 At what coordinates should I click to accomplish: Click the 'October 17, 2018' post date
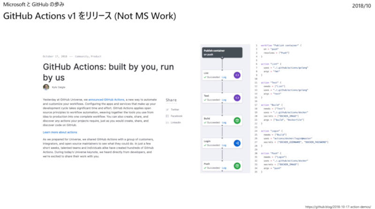point(55,57)
